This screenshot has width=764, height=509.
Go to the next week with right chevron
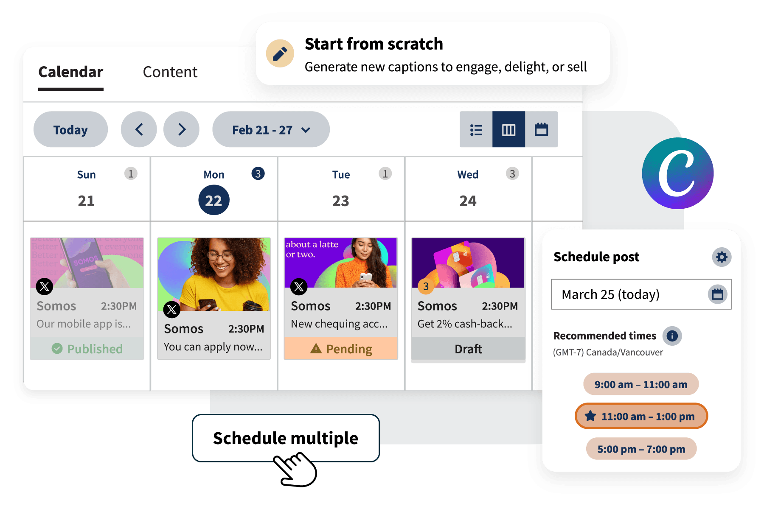181,130
